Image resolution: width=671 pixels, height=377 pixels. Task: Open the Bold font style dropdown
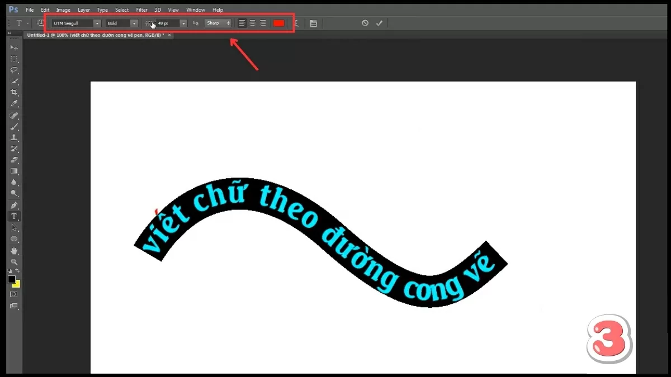click(133, 23)
